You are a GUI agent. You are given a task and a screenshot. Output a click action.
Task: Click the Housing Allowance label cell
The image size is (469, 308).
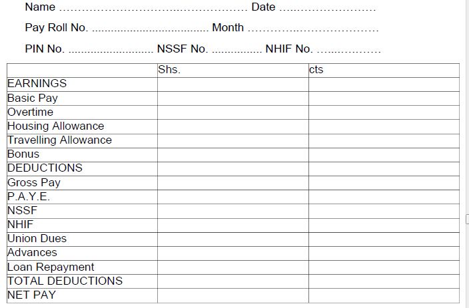click(x=82, y=126)
